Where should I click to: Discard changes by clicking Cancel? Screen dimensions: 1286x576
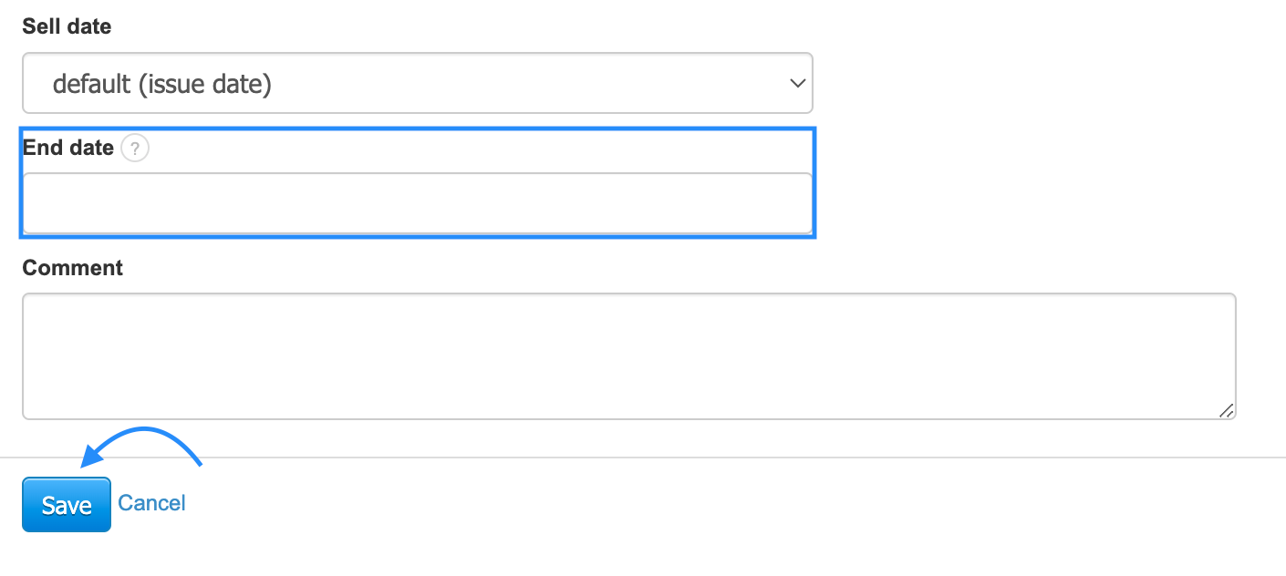click(x=151, y=503)
